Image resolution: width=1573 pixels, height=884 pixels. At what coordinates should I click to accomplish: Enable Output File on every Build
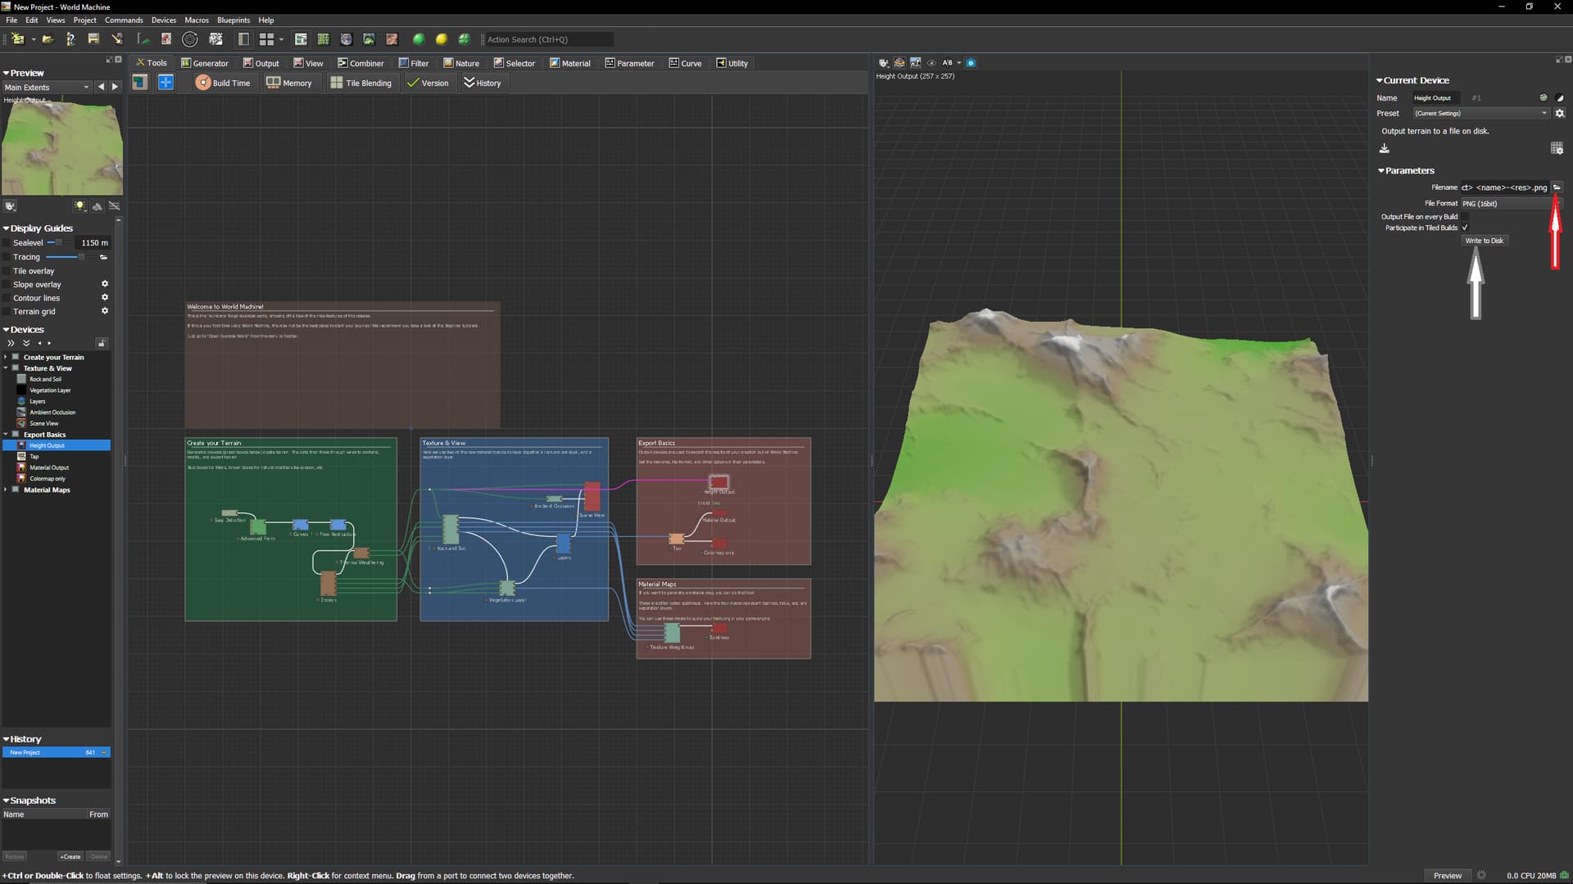coord(1465,217)
